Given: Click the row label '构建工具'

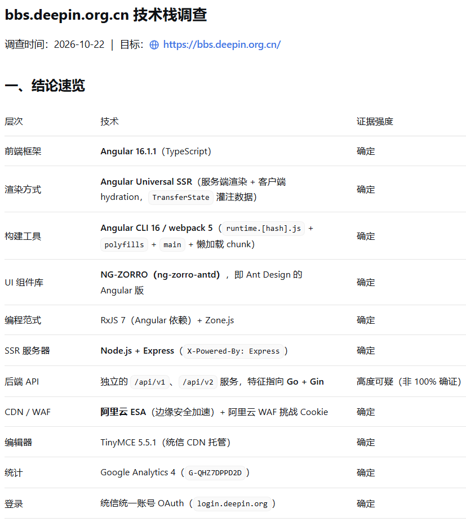Looking at the screenshot, I should [x=23, y=237].
